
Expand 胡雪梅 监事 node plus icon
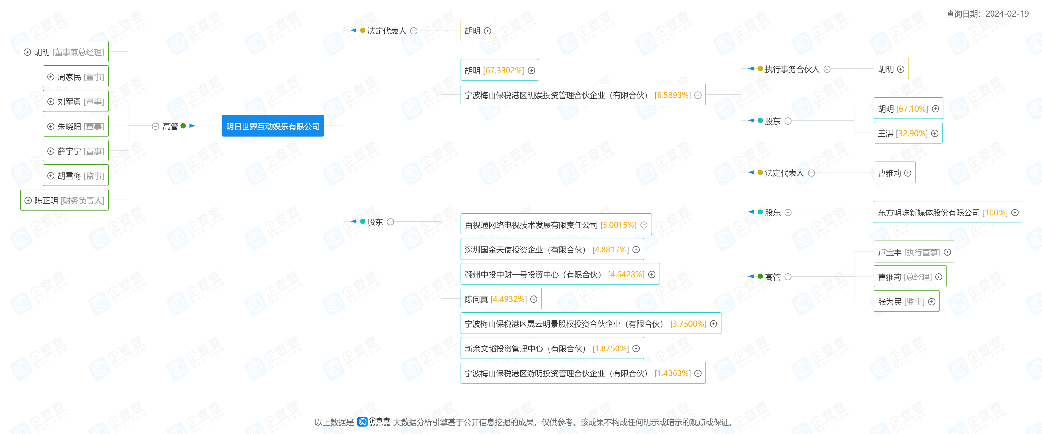(x=50, y=175)
